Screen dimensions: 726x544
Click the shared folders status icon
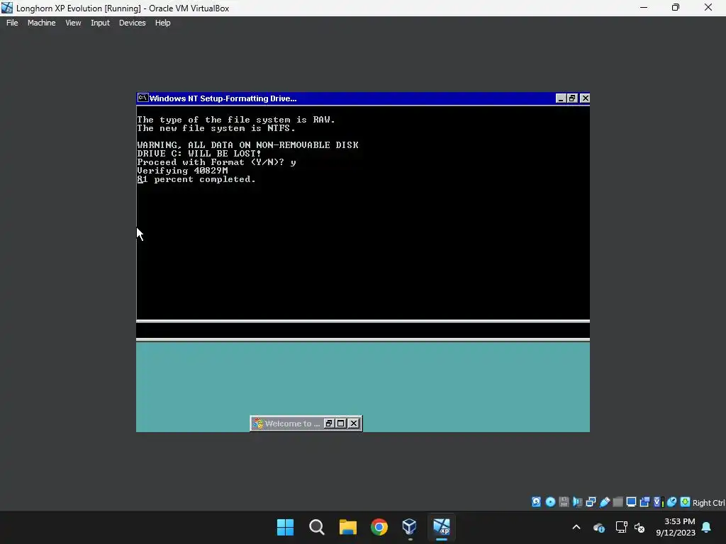pos(618,502)
